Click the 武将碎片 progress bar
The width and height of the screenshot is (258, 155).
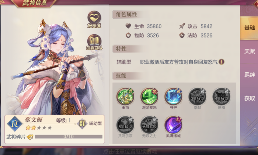coord(69,137)
